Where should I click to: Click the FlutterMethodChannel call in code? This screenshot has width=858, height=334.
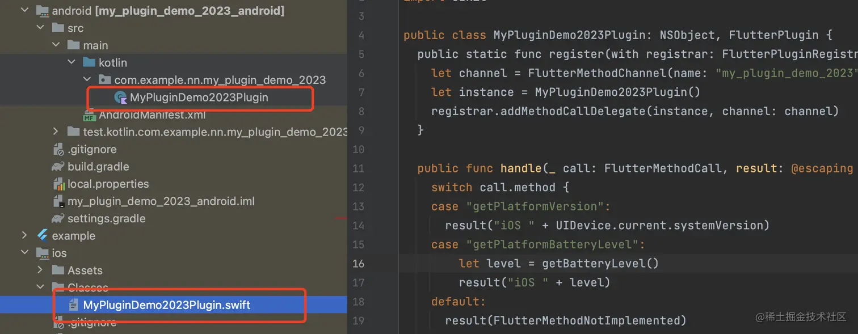tap(587, 73)
